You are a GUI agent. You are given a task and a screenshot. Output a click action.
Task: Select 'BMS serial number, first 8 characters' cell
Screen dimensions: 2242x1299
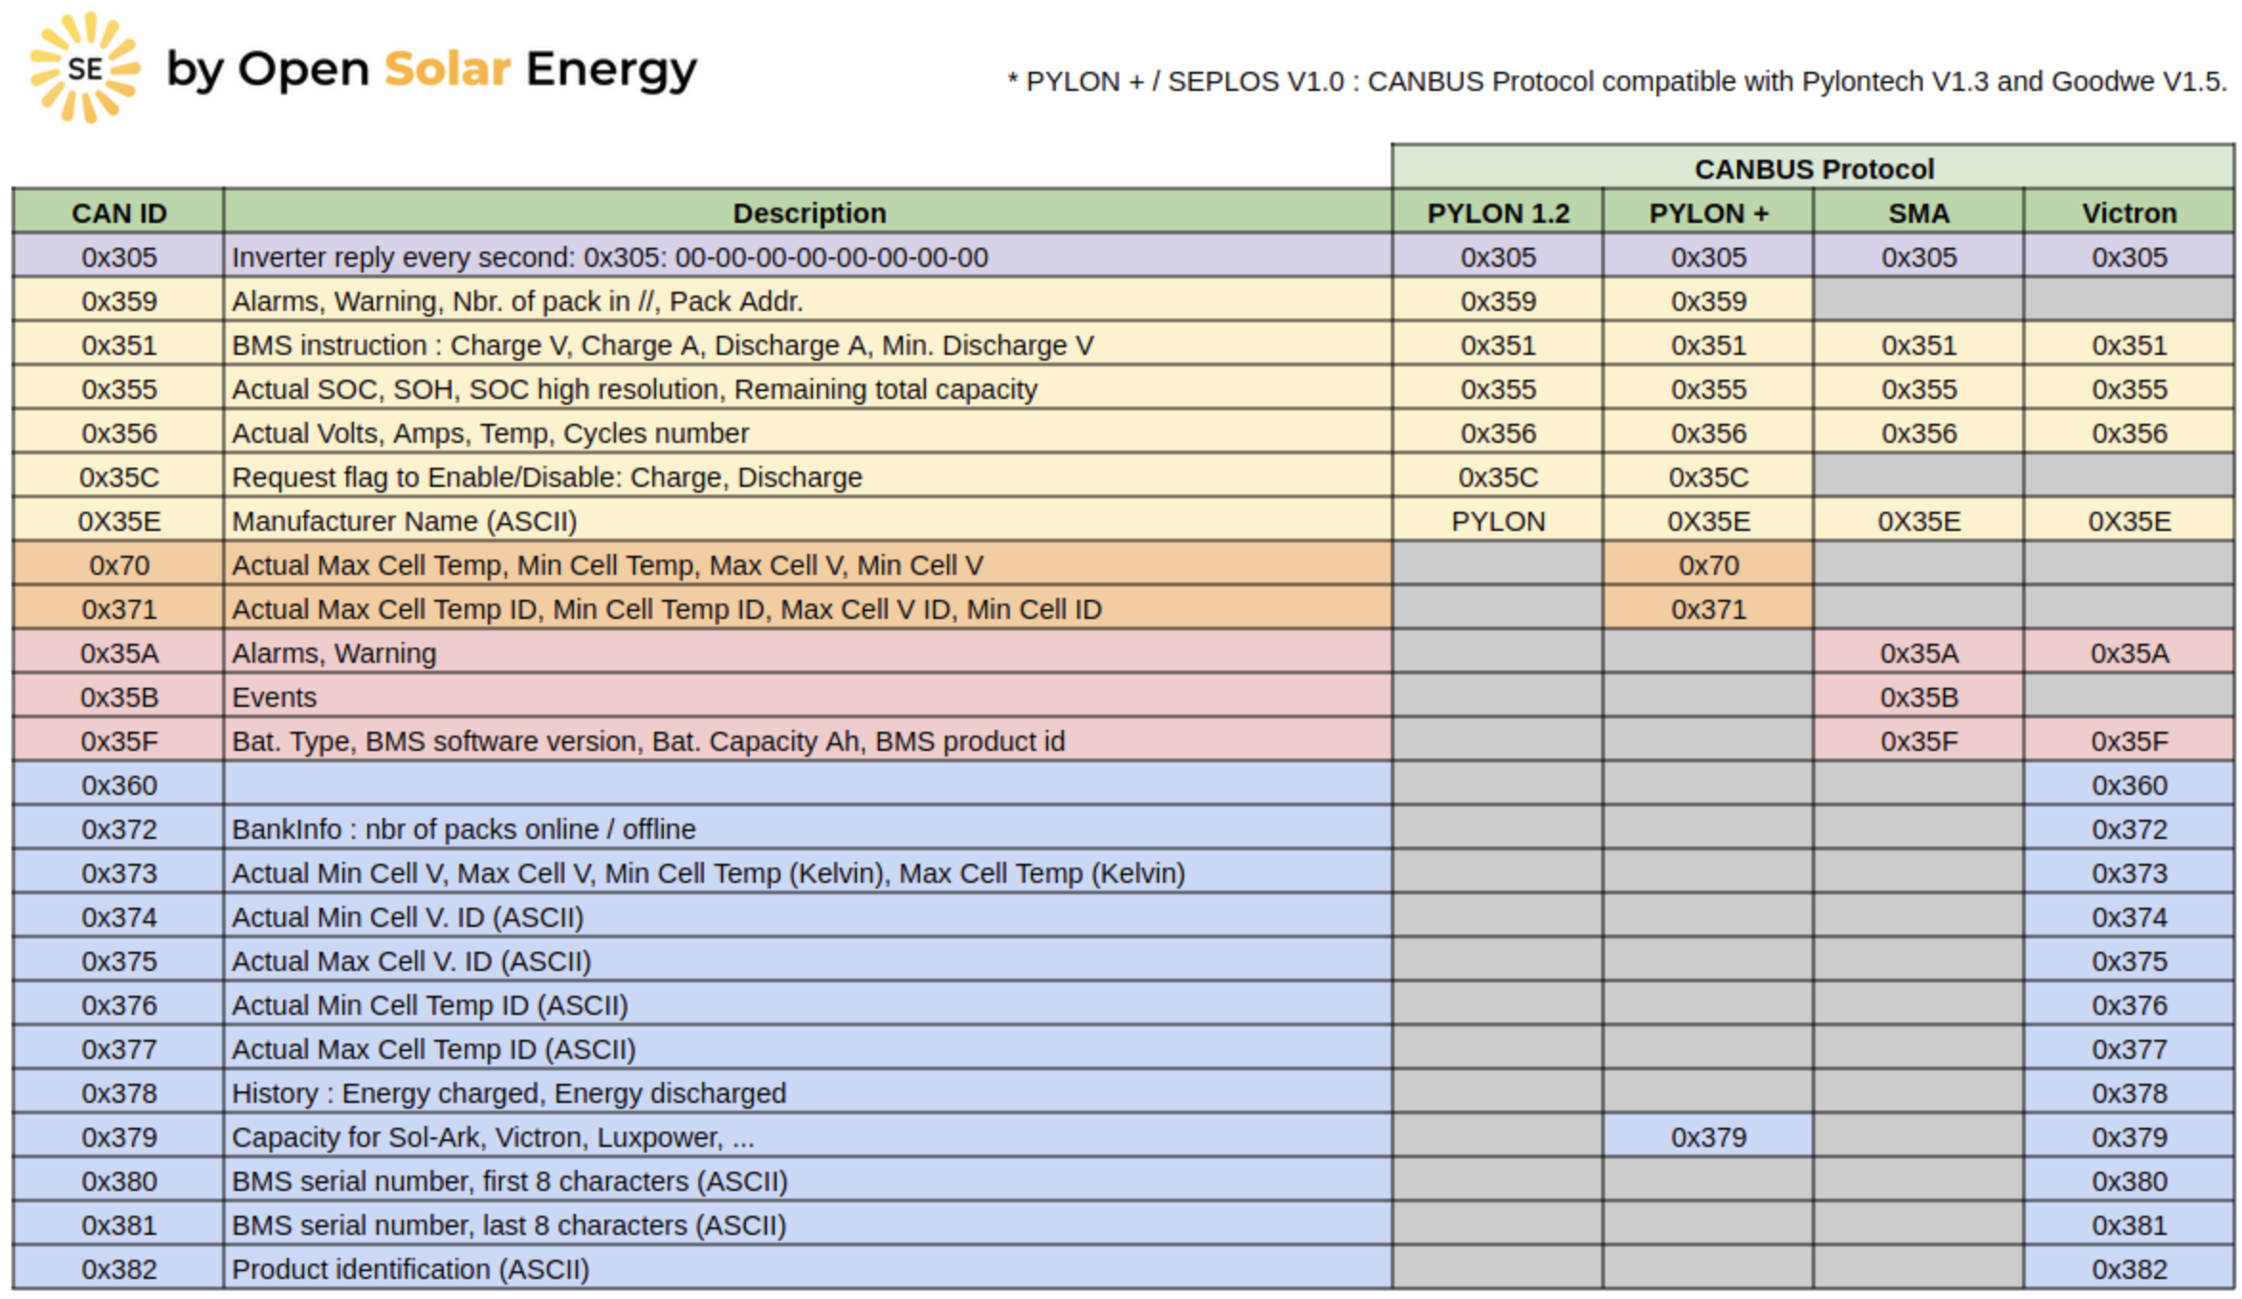pyautogui.click(x=808, y=1180)
